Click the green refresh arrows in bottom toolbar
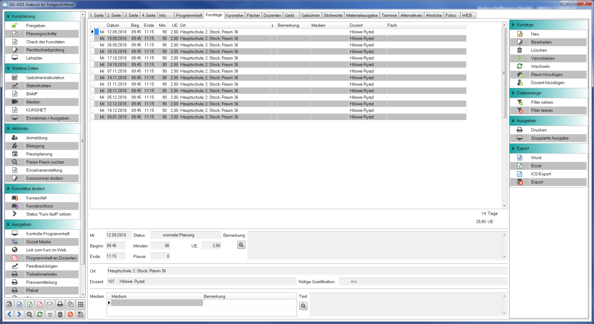The image size is (594, 324). click(x=40, y=314)
